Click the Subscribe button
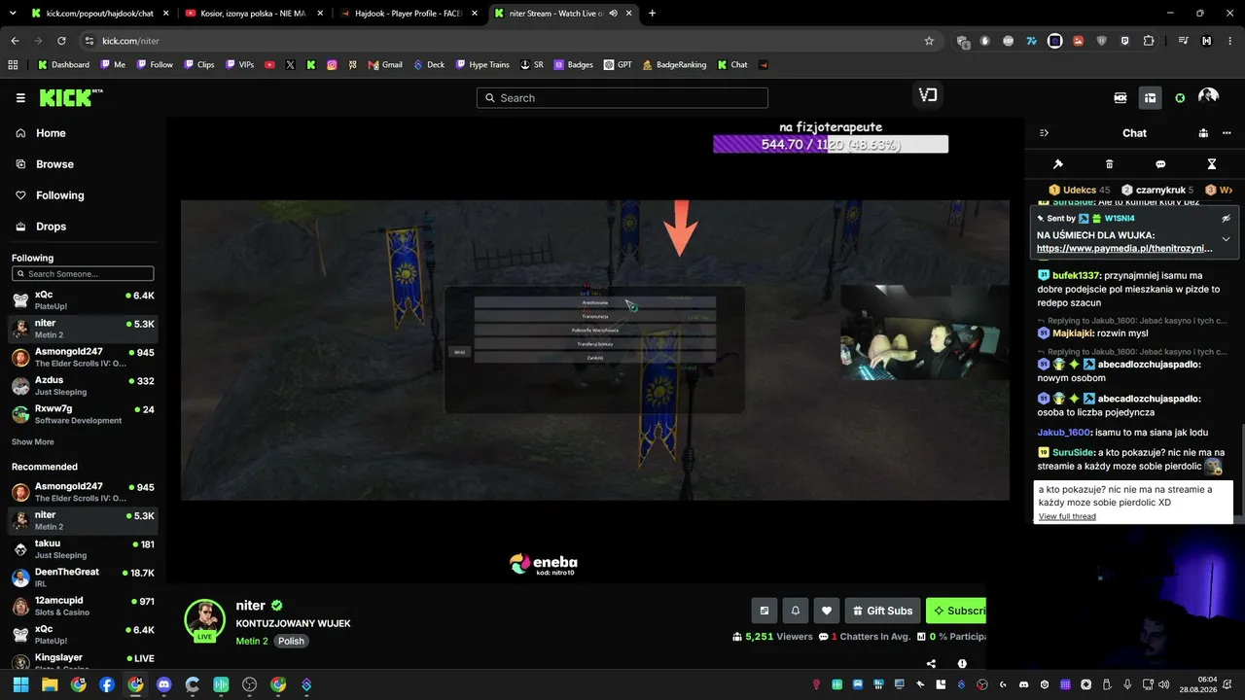The image size is (1245, 700). pos(956,611)
